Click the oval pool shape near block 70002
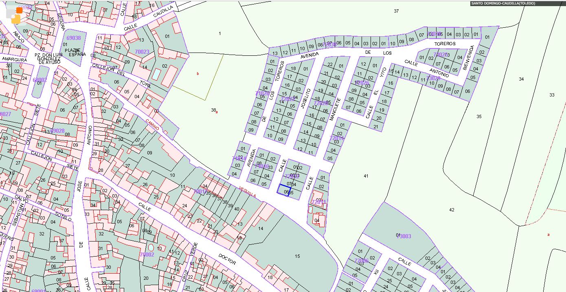The image size is (566, 292). [x=151, y=247]
